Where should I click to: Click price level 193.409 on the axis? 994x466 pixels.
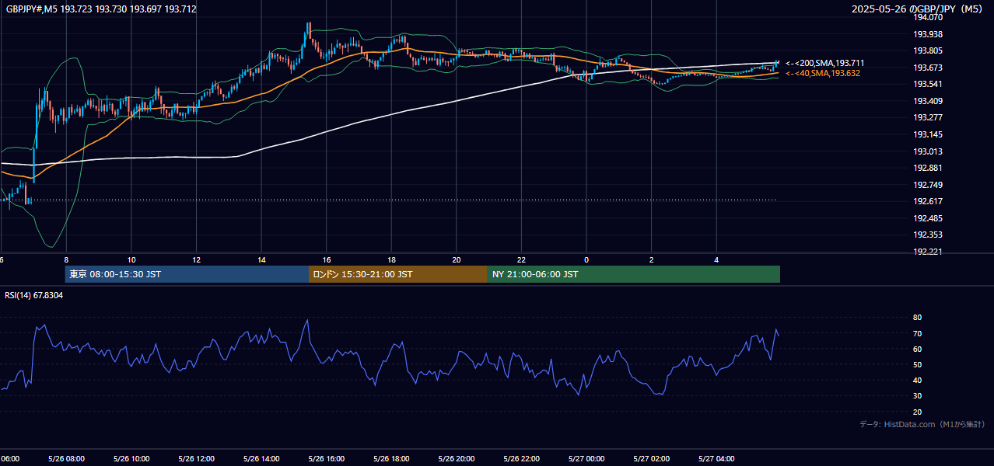pyautogui.click(x=927, y=101)
